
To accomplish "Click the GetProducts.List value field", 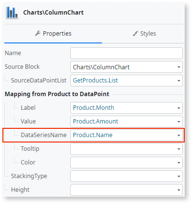I will tap(126, 81).
